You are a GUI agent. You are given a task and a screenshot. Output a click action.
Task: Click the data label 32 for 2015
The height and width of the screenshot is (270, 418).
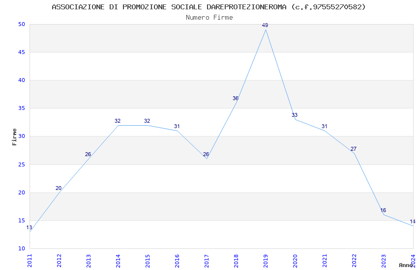(147, 121)
